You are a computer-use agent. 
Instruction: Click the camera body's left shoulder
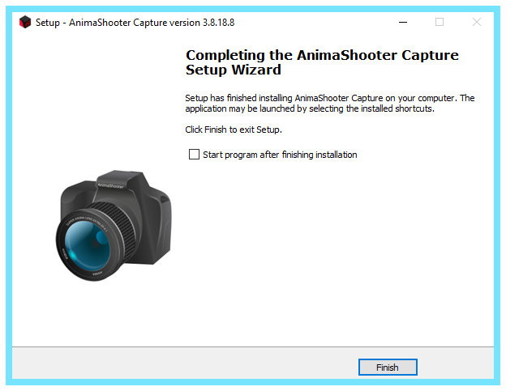pyautogui.click(x=76, y=195)
